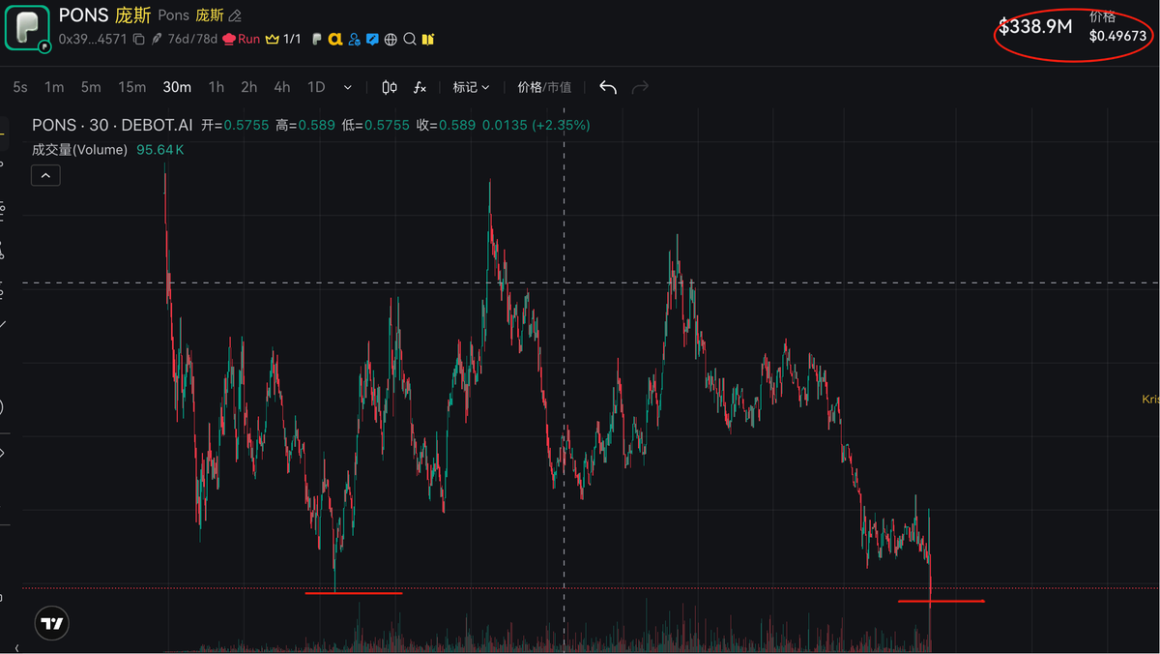
Task: Click the magnifier search icon in header
Action: (409, 40)
